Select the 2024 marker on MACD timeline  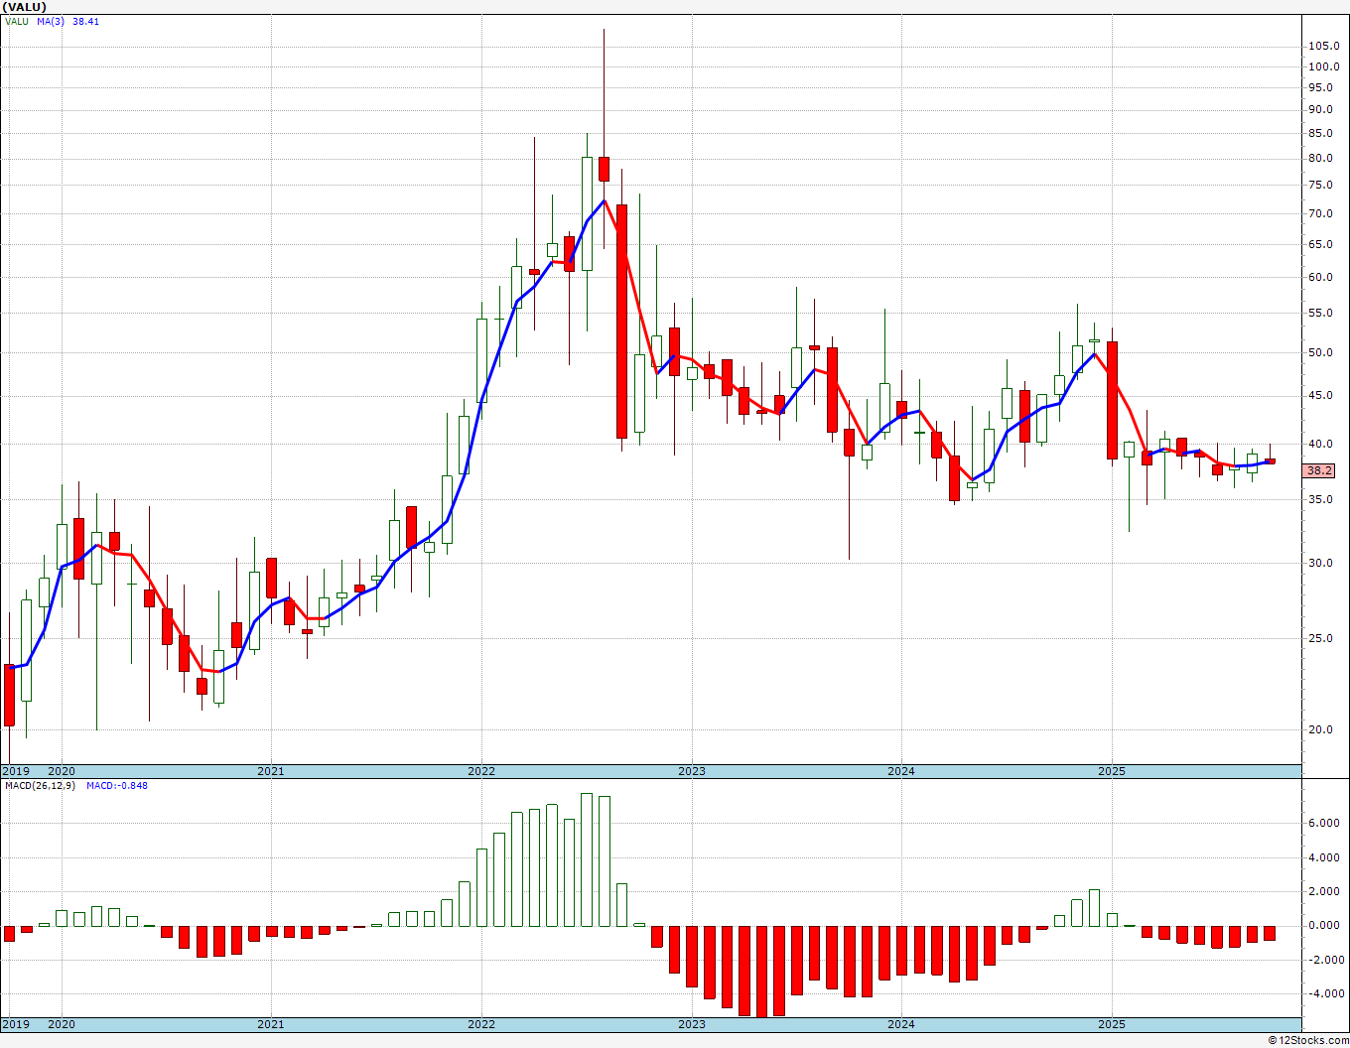[x=901, y=1024]
